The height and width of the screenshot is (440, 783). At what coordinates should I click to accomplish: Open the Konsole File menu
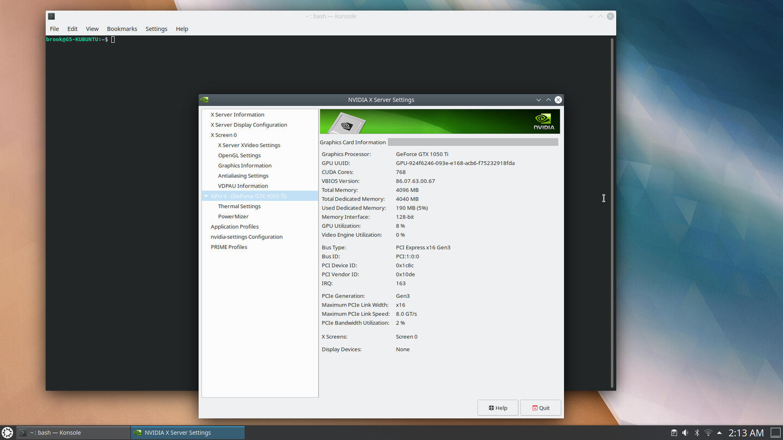click(54, 29)
